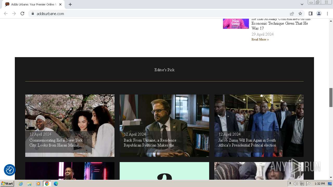
Task: Click Read More » under 29 April 2024
Action: pos(260,39)
